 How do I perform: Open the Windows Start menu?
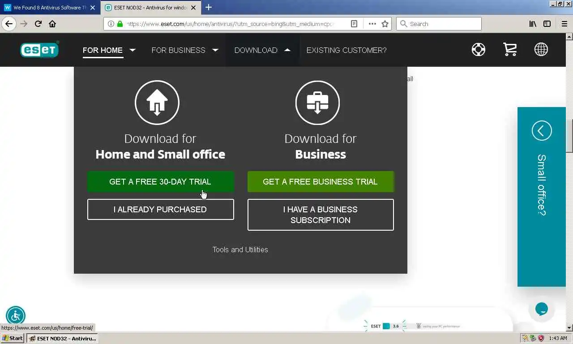pos(13,338)
